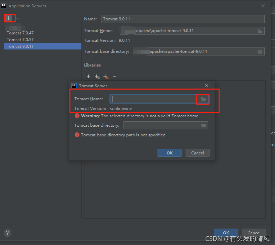The width and height of the screenshot is (275, 245).
Task: Select Tomcat 7.0.57 in server list
Action: tap(43, 40)
